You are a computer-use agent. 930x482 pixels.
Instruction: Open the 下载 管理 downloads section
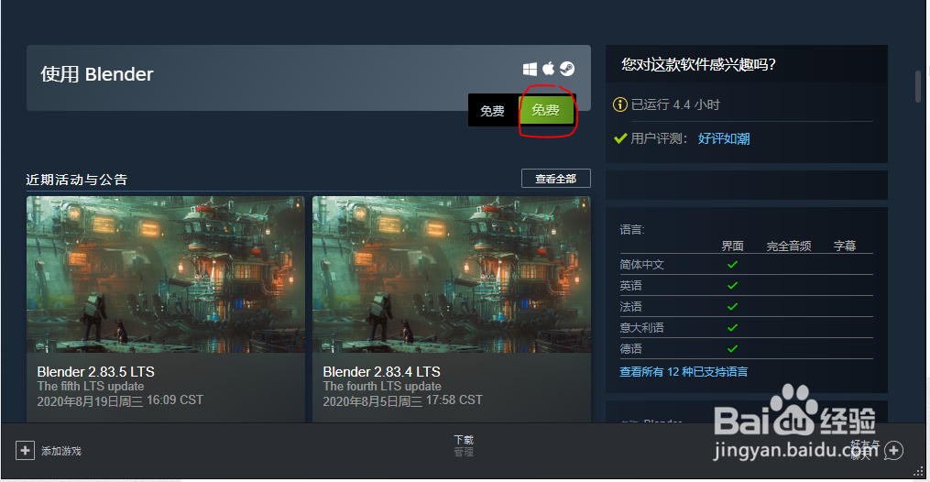[464, 445]
